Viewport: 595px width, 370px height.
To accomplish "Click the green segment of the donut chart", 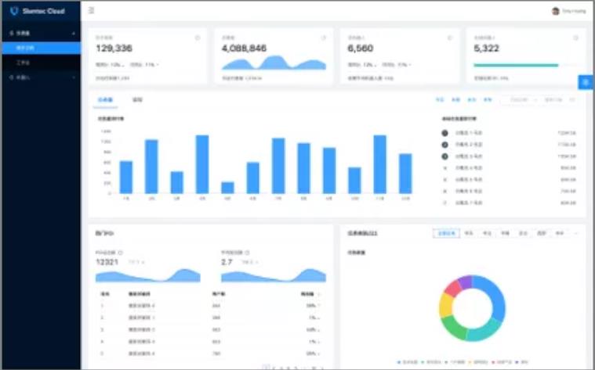I will (454, 328).
